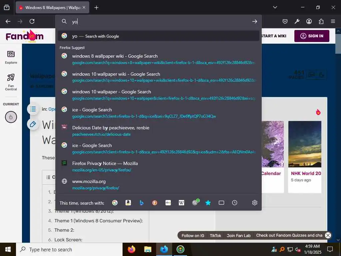Screen dimensions: 341x256
Task: Open a new tab with plus button
Action: [96, 8]
